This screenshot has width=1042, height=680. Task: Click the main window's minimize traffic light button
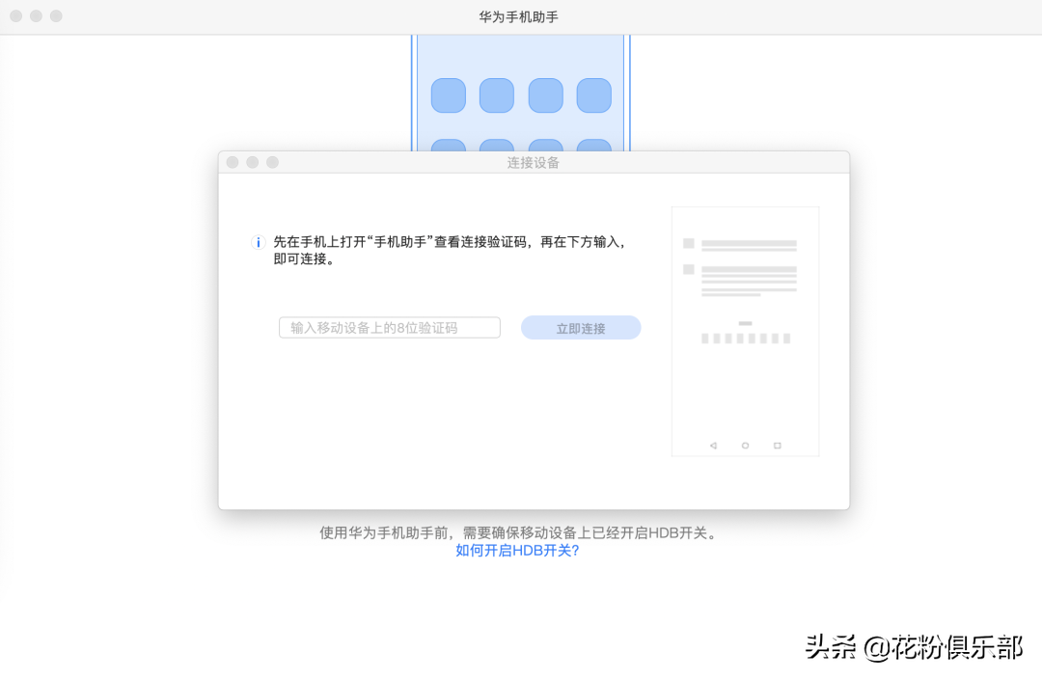(37, 15)
